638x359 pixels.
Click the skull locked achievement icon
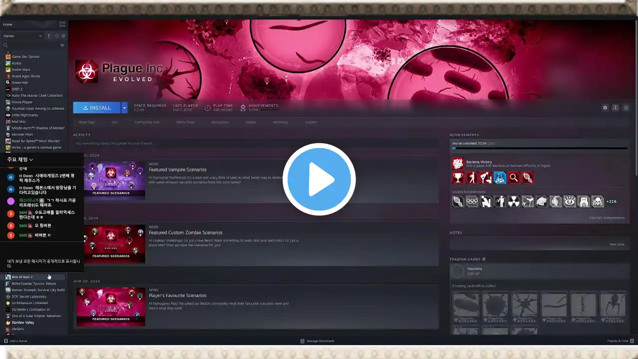pyautogui.click(x=597, y=201)
